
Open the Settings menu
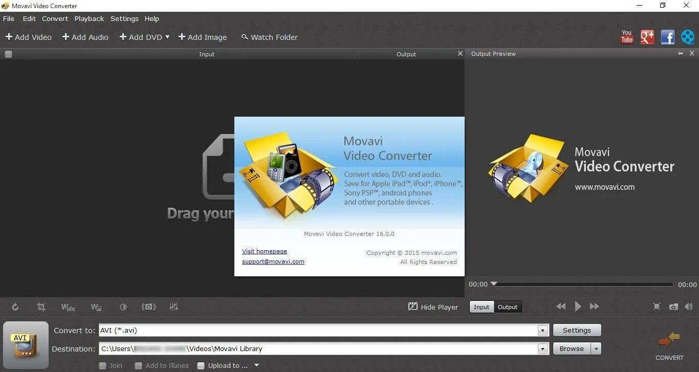(124, 18)
